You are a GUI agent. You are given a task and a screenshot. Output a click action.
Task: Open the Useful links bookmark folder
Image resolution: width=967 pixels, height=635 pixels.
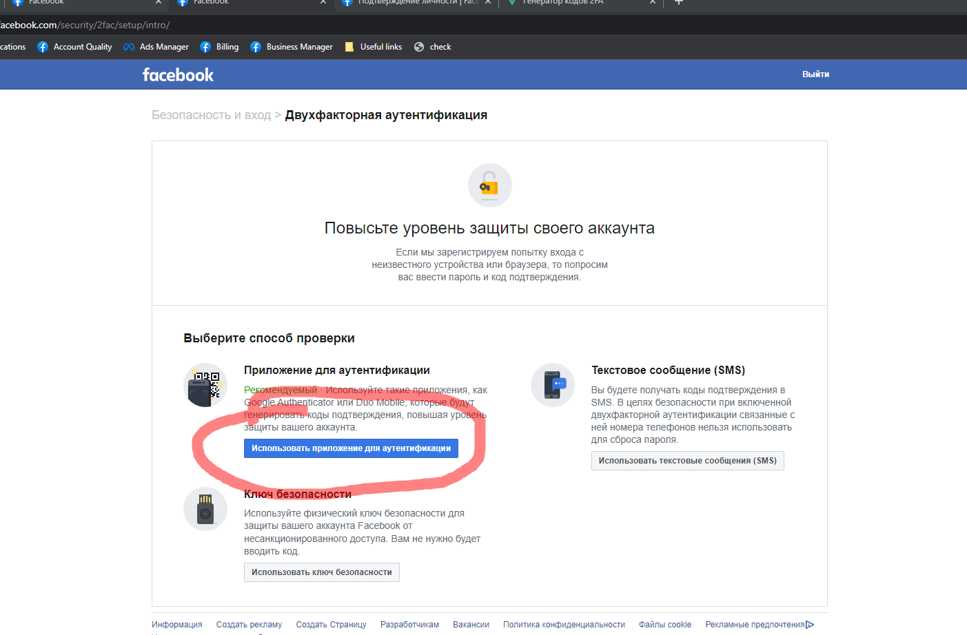pos(373,47)
